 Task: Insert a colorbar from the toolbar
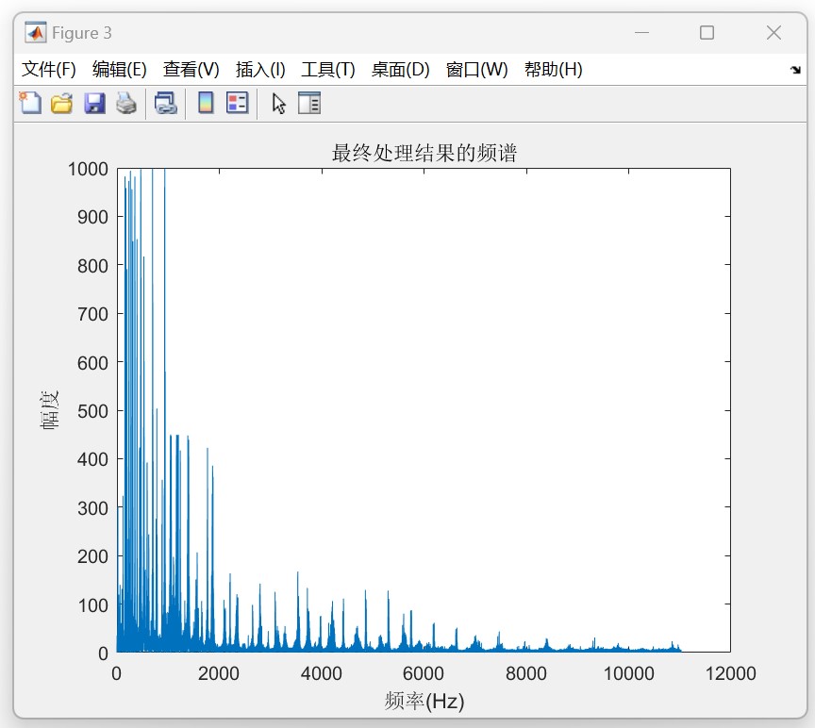point(206,103)
